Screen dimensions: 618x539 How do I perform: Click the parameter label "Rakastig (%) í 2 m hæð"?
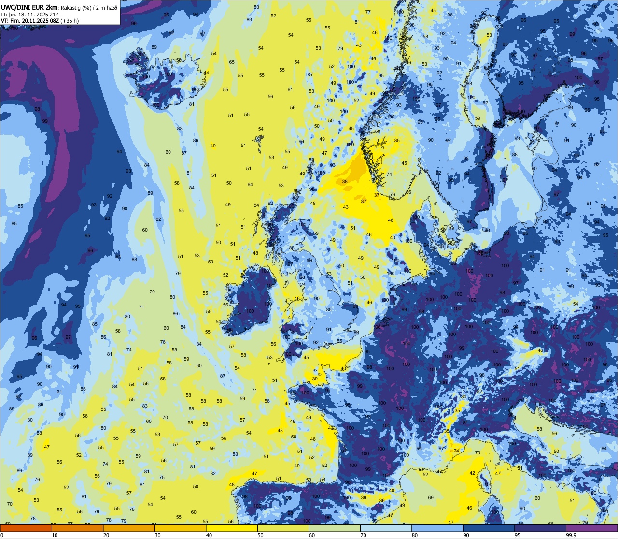click(x=89, y=7)
